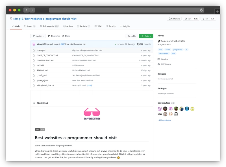The image size is (226, 167).
Task: Open the CODE_OF_CONDUCT.md file
Action: point(47,55)
